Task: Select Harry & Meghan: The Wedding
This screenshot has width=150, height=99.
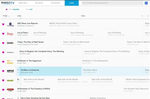Action: coord(109,52)
